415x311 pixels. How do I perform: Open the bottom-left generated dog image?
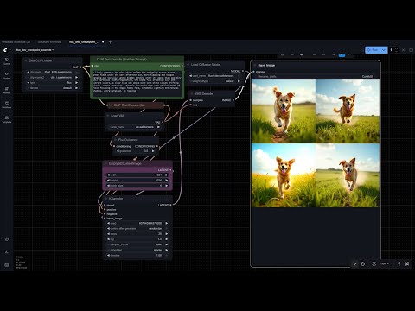(x=284, y=175)
